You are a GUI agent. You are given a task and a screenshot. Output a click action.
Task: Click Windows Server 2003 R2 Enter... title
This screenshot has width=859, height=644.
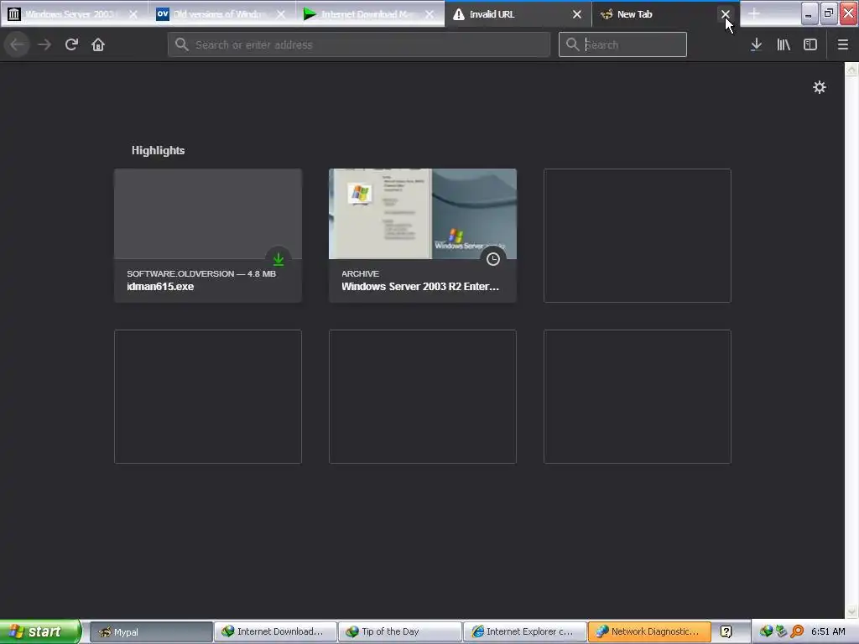[420, 287]
